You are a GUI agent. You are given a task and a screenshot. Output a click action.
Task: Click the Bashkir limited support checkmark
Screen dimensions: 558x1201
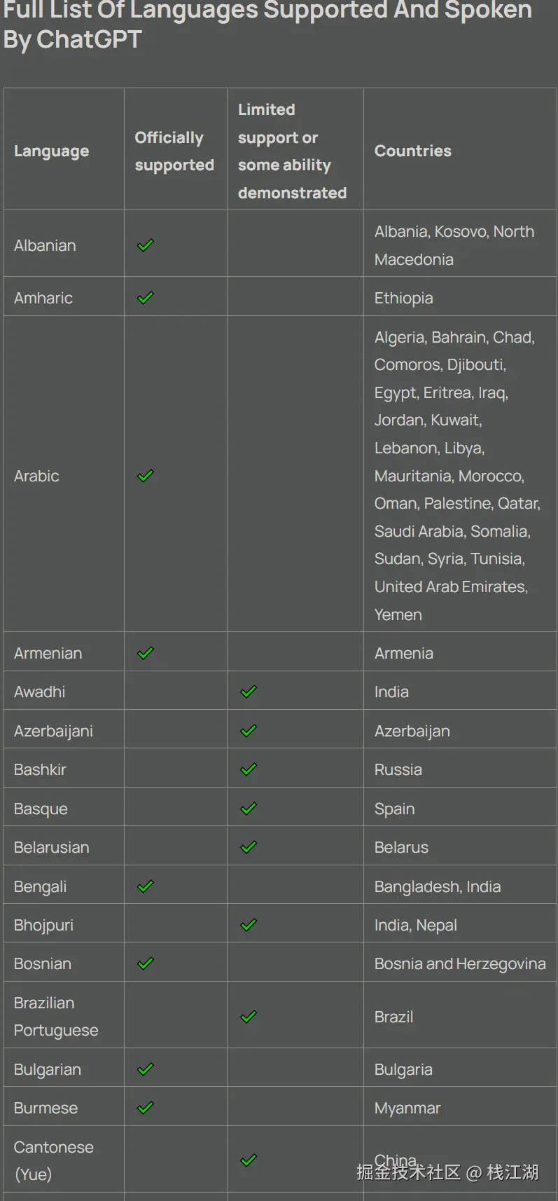(249, 769)
